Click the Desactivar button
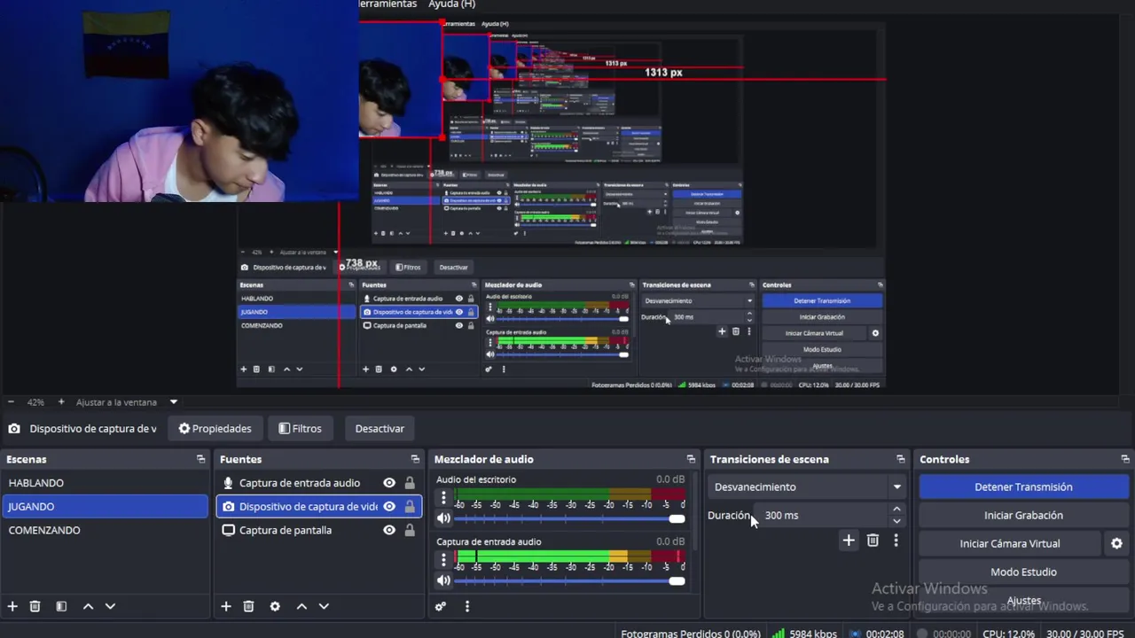1135x638 pixels. [x=380, y=429]
